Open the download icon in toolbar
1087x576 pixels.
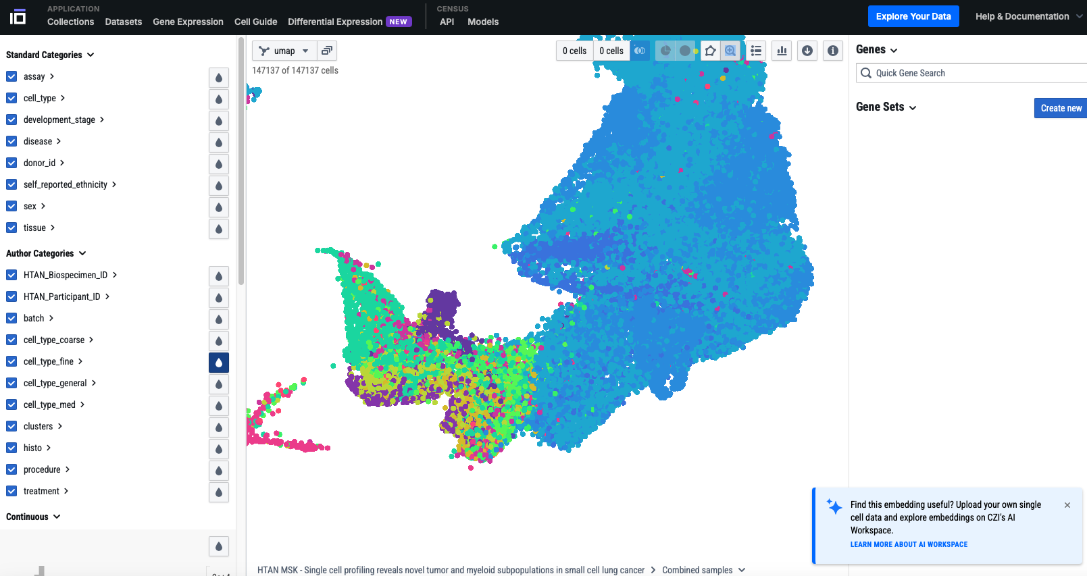click(x=807, y=51)
